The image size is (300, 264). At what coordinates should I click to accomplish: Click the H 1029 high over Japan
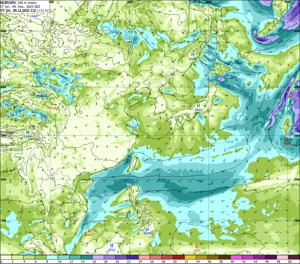coord(198,108)
